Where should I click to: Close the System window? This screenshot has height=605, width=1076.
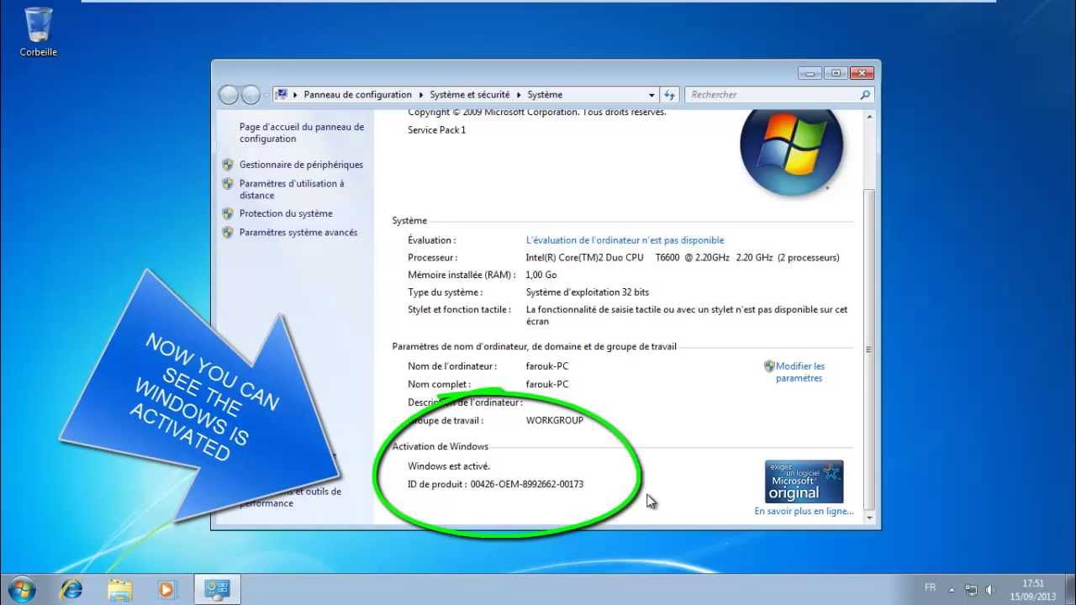pos(862,73)
